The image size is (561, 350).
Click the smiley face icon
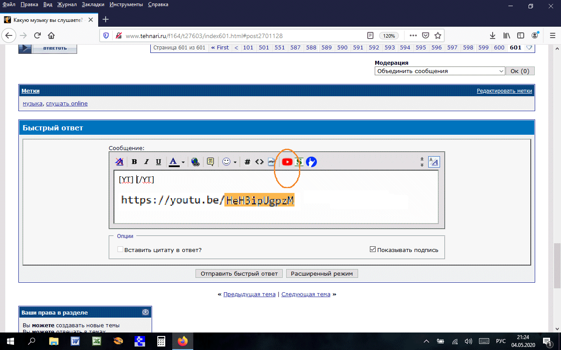click(226, 162)
